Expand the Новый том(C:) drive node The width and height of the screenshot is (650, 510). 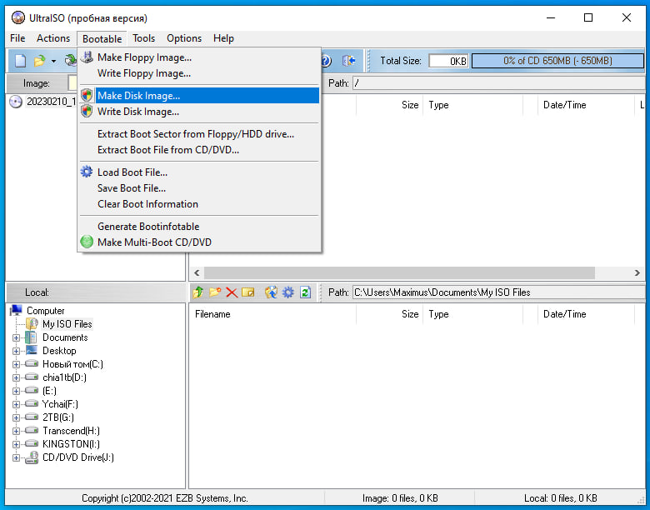[16, 364]
